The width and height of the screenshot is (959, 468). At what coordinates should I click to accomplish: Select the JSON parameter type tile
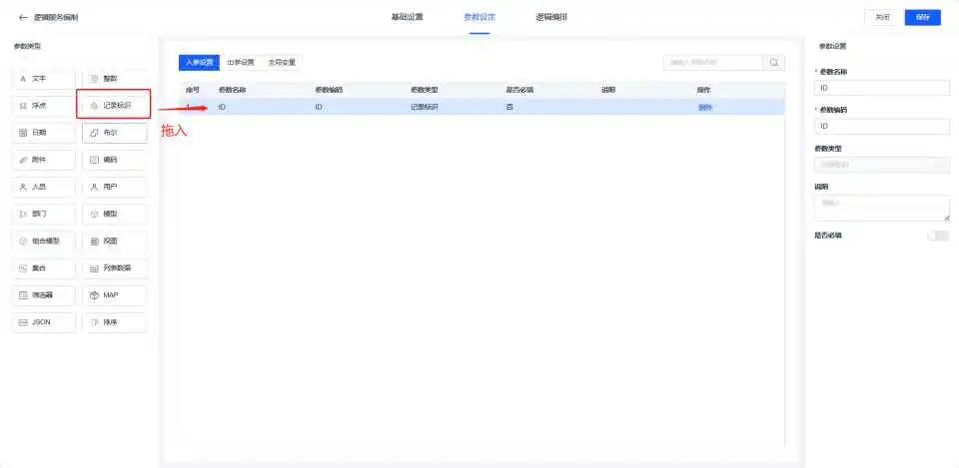point(43,322)
